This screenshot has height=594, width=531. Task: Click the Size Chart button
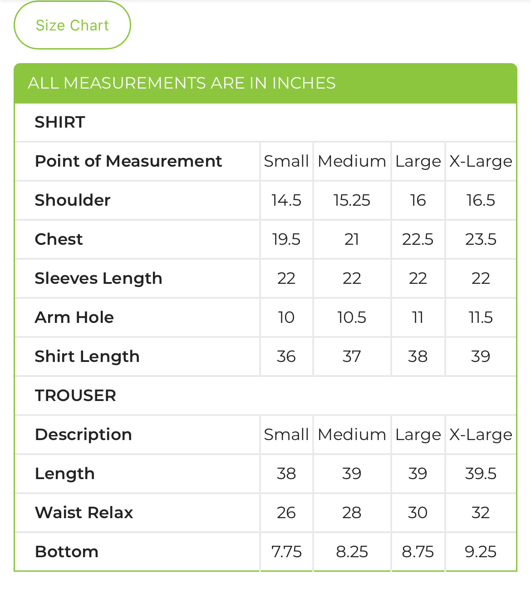(x=72, y=25)
